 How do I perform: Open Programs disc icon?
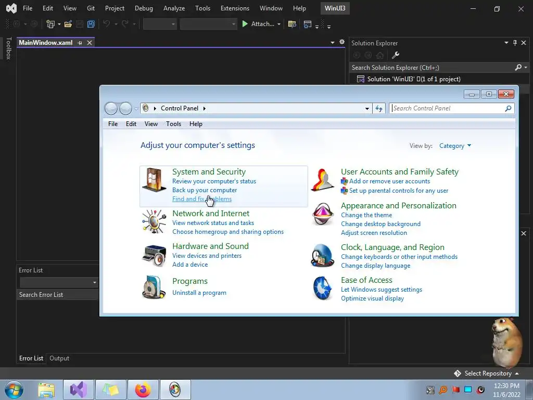(x=154, y=287)
